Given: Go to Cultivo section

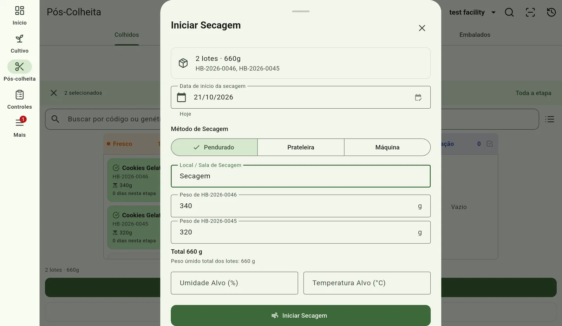Looking at the screenshot, I should pyautogui.click(x=20, y=44).
